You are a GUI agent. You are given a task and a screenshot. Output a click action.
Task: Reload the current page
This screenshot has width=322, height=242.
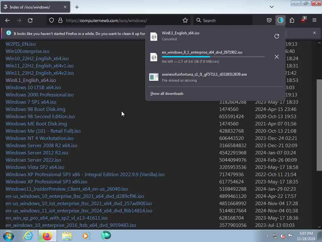[x=30, y=20]
